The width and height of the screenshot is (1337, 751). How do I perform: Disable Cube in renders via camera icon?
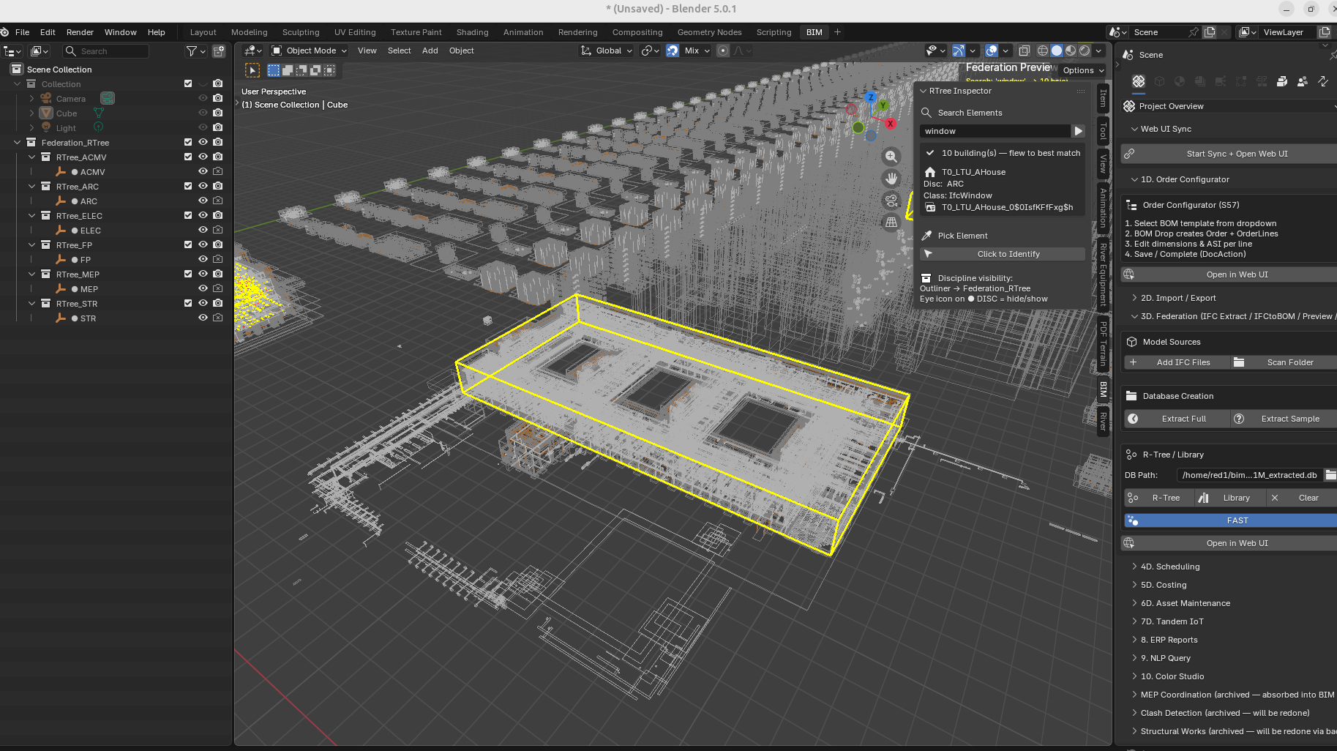(x=217, y=113)
